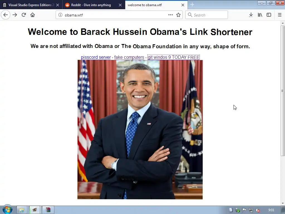Viewport: 285px width, 214px height.
Task: Open the pisscord server link
Action: [96, 57]
